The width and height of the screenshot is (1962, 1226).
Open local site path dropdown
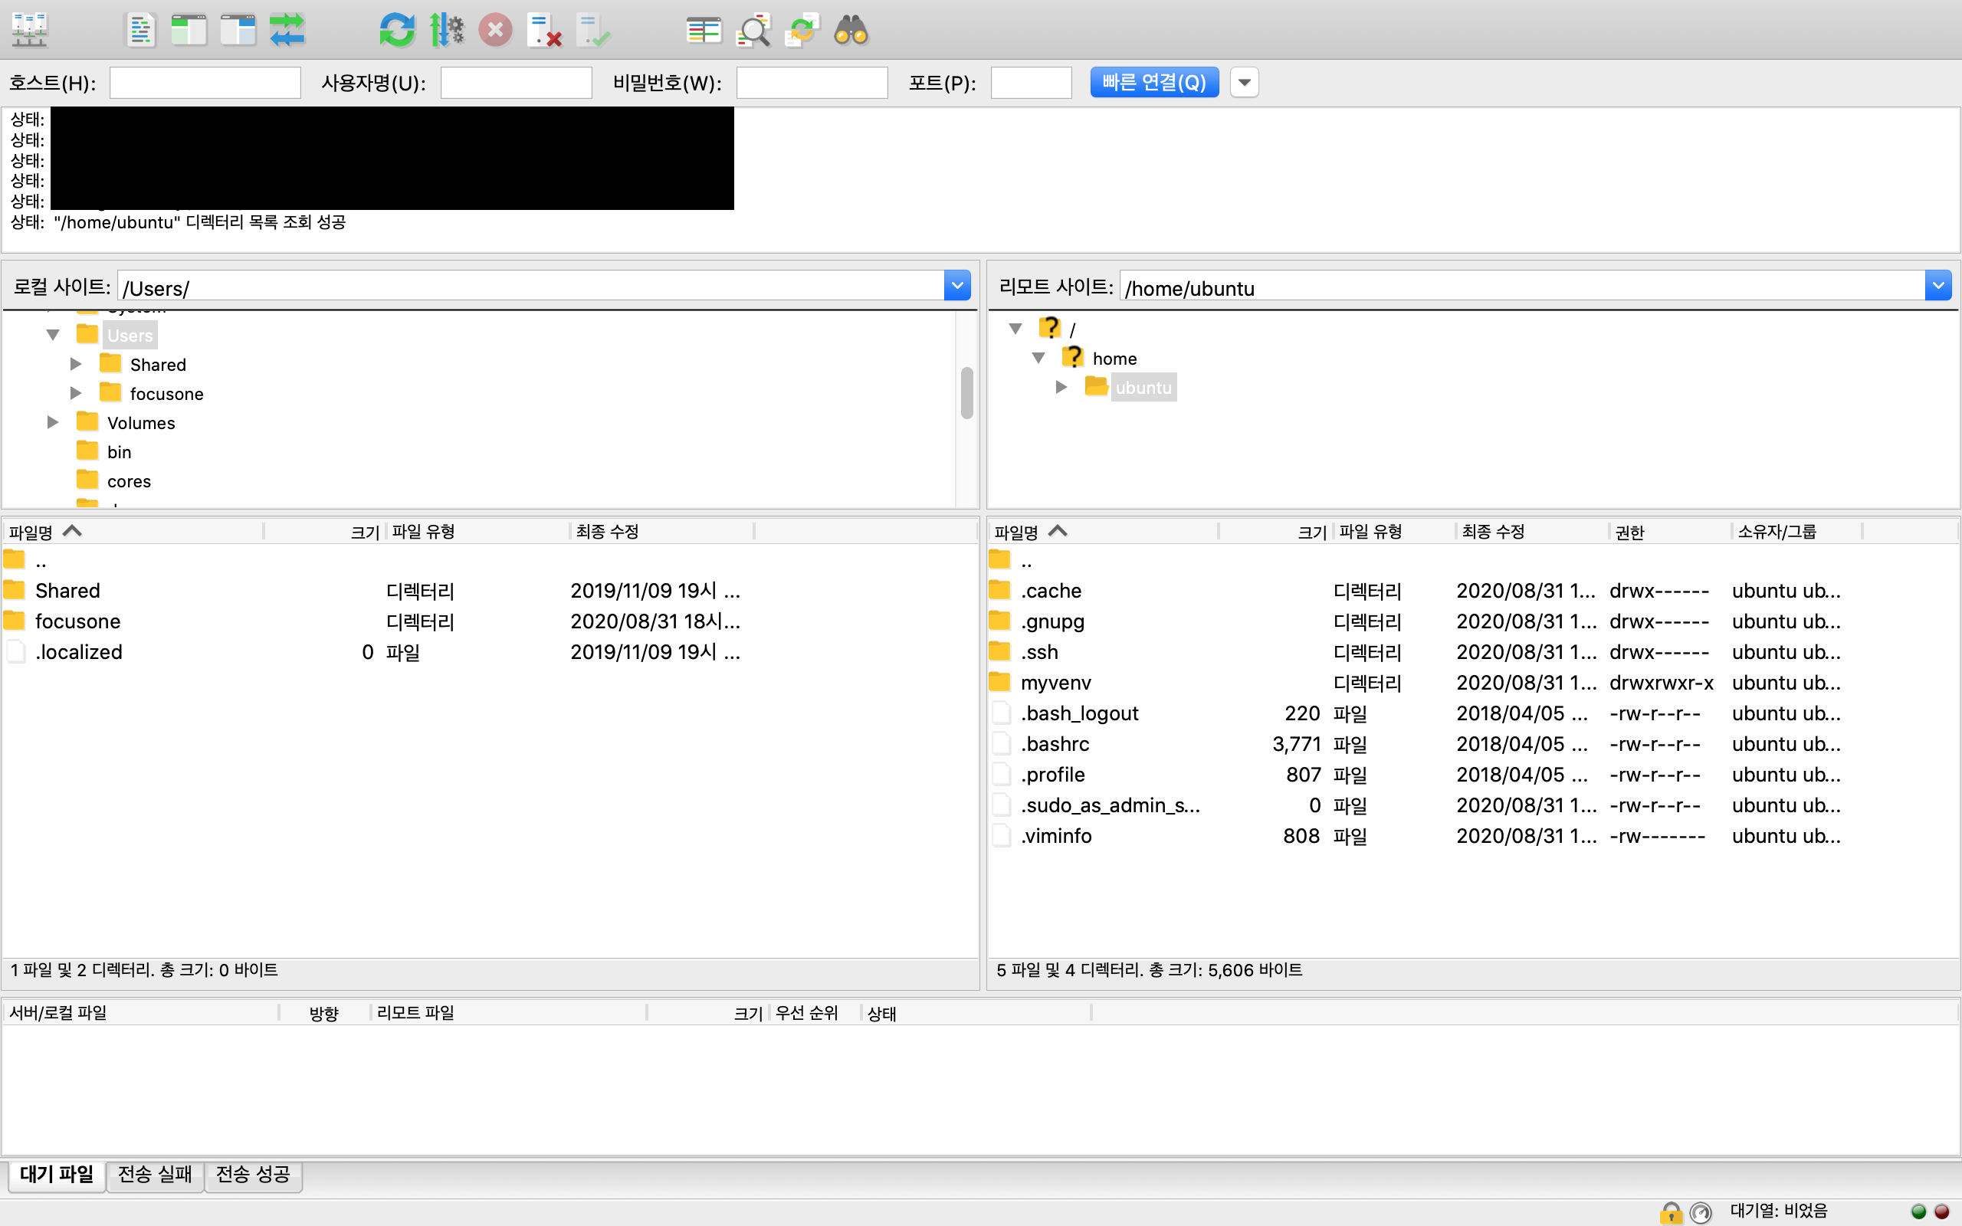pos(956,287)
